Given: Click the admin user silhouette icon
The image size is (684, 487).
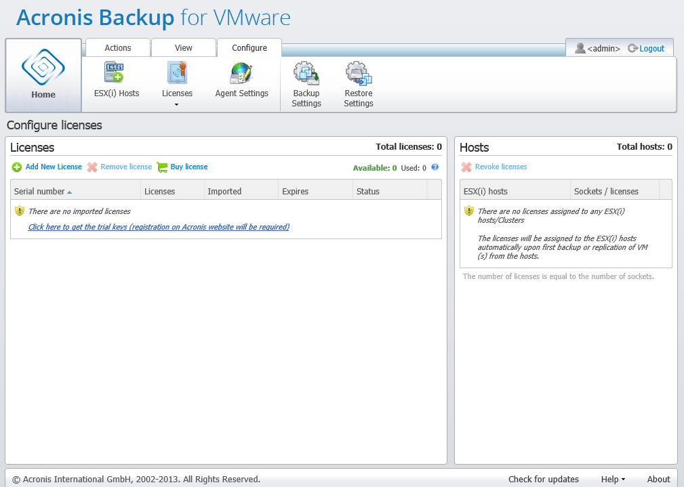Looking at the screenshot, I should pyautogui.click(x=580, y=48).
